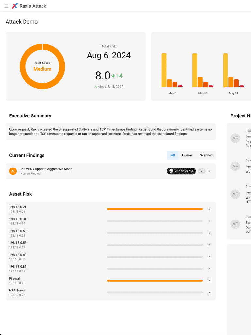The height and width of the screenshot is (335, 251).
Task: Click the orange human finding icon
Action: coord(13,171)
